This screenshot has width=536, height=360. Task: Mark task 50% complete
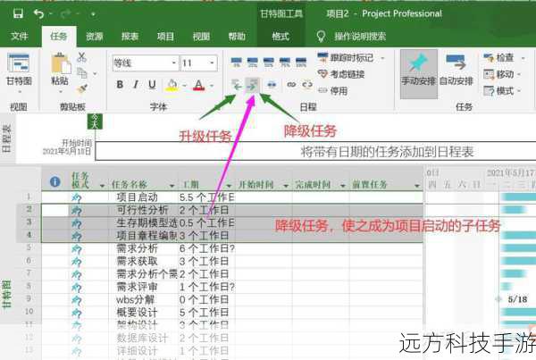pyautogui.click(x=268, y=63)
